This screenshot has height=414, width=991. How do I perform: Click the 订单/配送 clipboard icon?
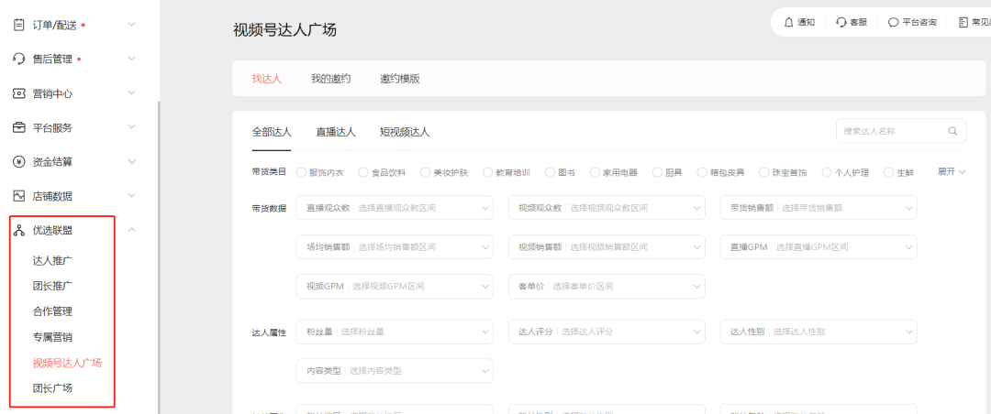18,25
